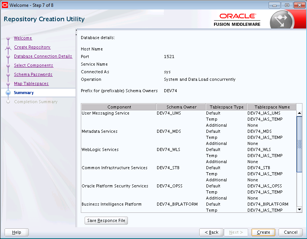Click the Connected As value sys
The width and height of the screenshot is (307, 239).
(x=167, y=72)
